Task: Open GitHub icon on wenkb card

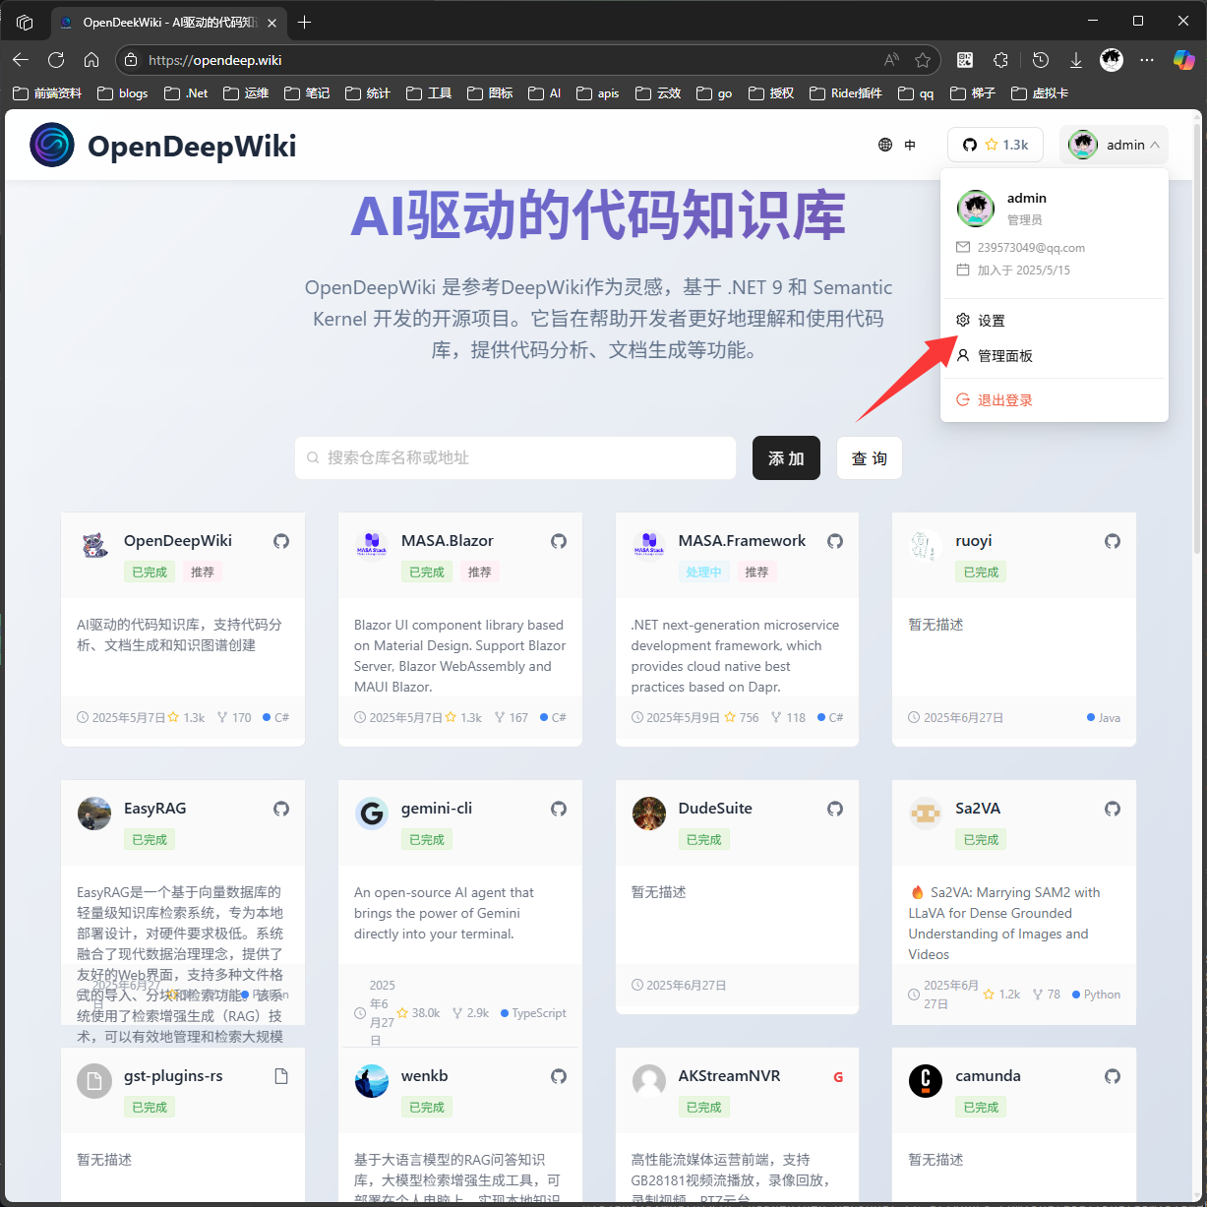Action: (x=559, y=1076)
